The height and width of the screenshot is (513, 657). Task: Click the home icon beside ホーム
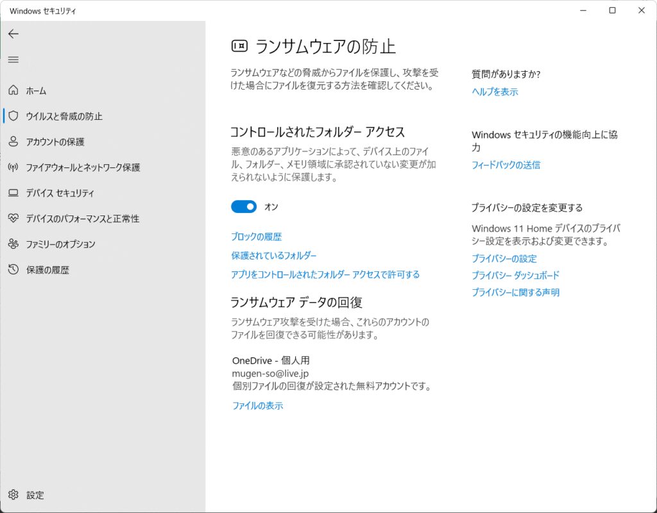click(x=13, y=90)
